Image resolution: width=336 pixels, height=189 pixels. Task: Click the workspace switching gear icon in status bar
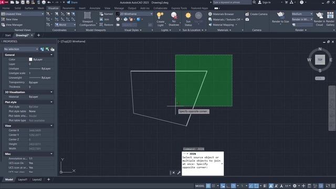(x=295, y=186)
